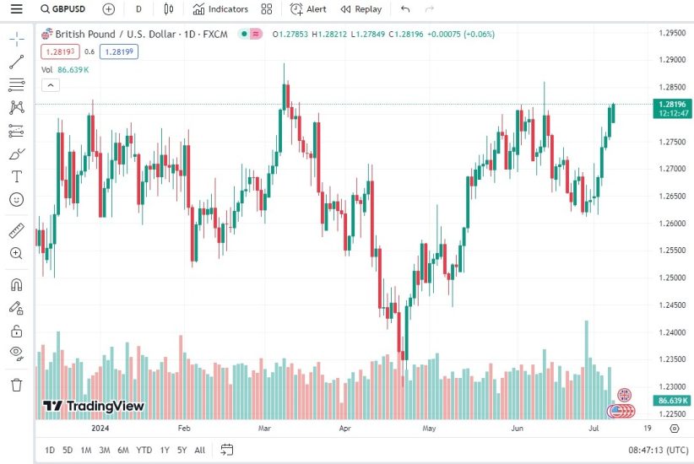Image resolution: width=694 pixels, height=464 pixels.
Task: Select the brush drawing tool
Action: pyautogui.click(x=16, y=154)
